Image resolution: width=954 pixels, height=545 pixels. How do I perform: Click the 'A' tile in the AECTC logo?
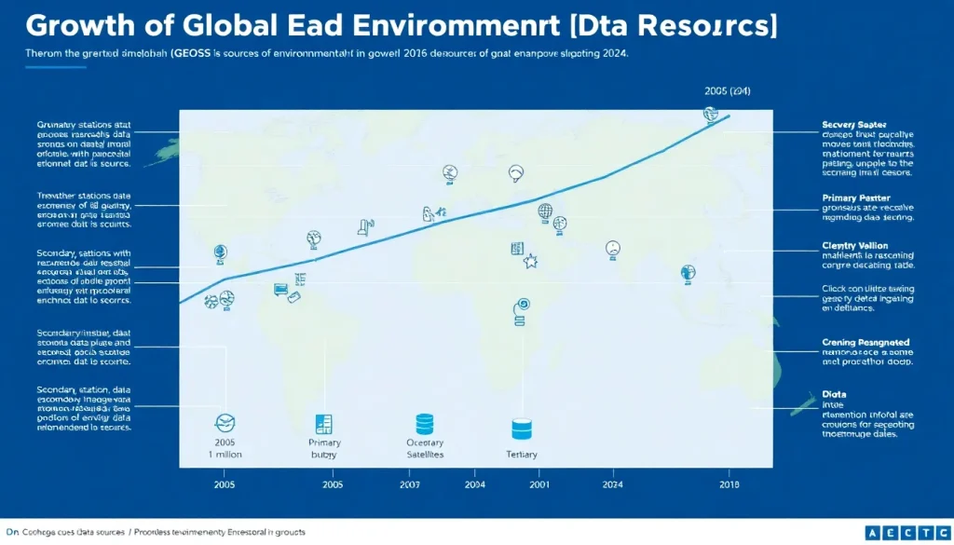872,533
